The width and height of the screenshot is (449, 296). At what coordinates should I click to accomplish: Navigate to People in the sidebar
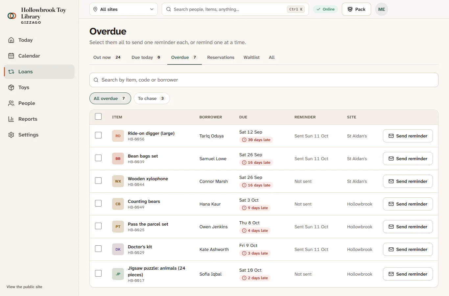[39, 103]
